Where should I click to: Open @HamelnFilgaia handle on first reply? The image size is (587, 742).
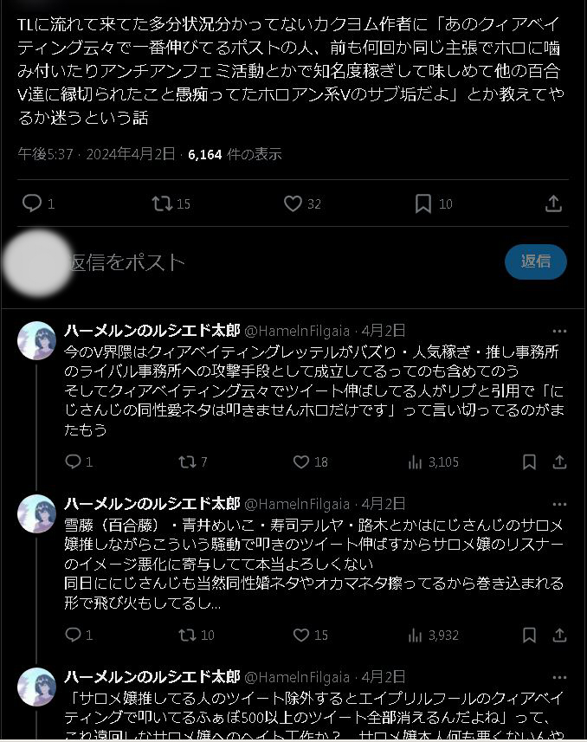[x=297, y=331]
